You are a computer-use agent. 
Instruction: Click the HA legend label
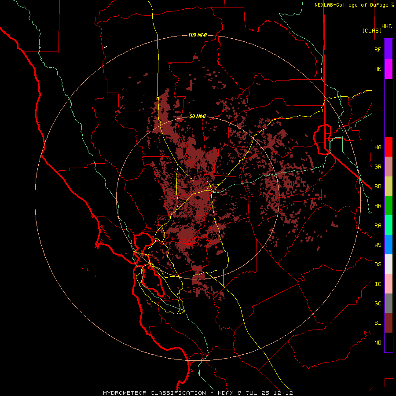pos(378,147)
